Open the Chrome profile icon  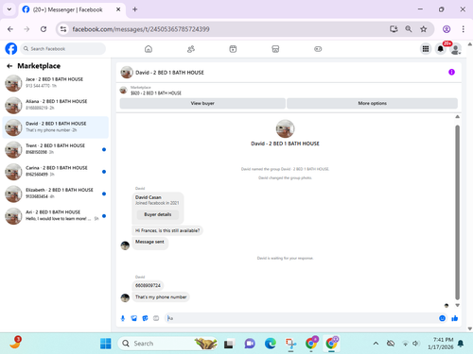pos(447,29)
